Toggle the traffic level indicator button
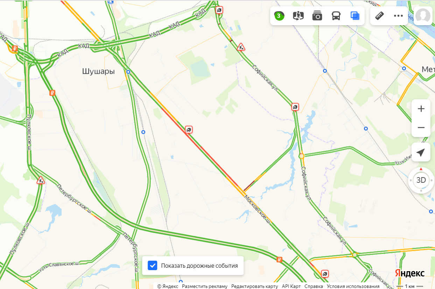Viewport: 435px width, 289px height. click(x=279, y=16)
